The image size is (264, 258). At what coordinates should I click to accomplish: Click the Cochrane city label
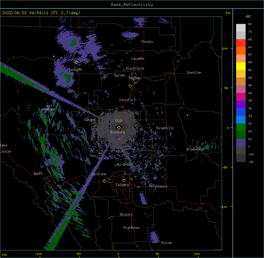(x=99, y=174)
